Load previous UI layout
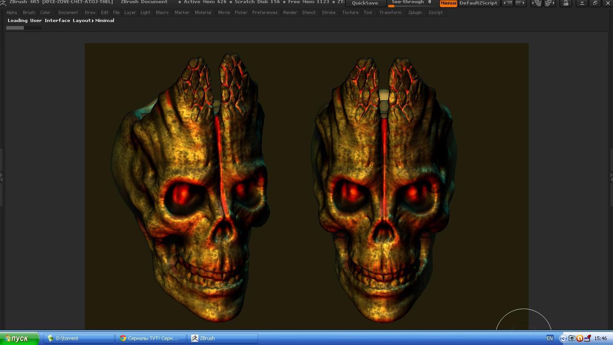The height and width of the screenshot is (345, 613). tap(537, 3)
